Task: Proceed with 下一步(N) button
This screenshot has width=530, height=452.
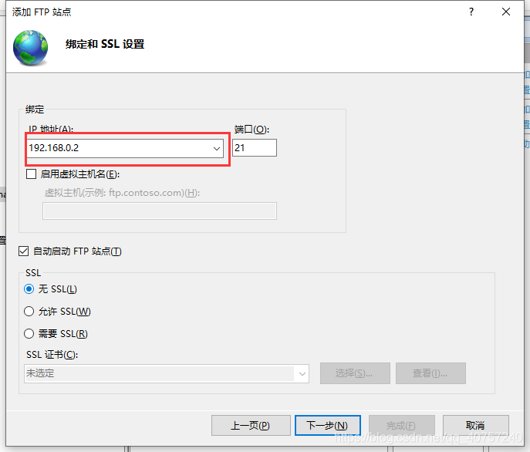Action: [x=328, y=425]
